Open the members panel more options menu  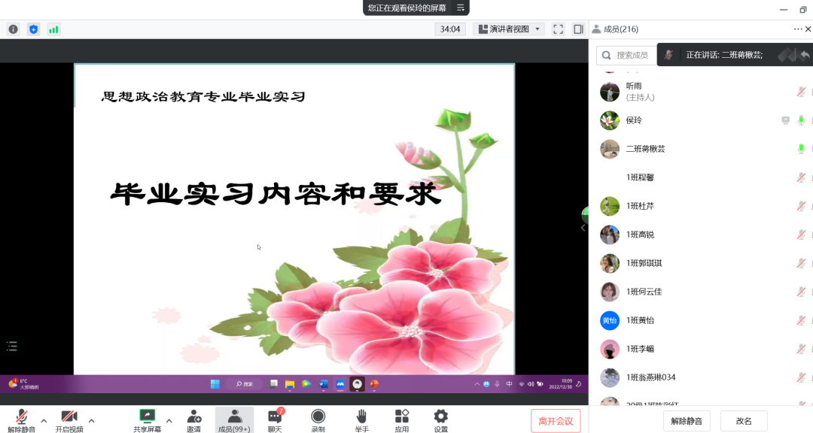point(798,29)
